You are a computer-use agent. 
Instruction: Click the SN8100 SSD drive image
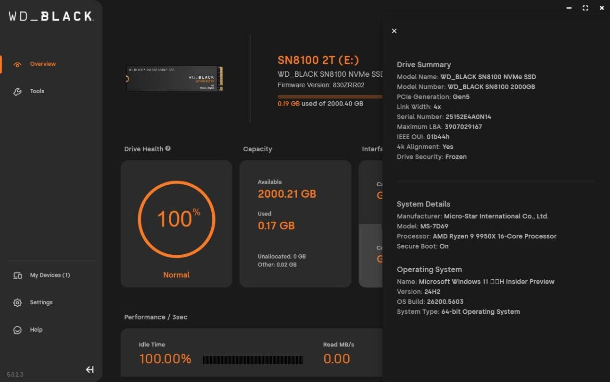tap(174, 79)
